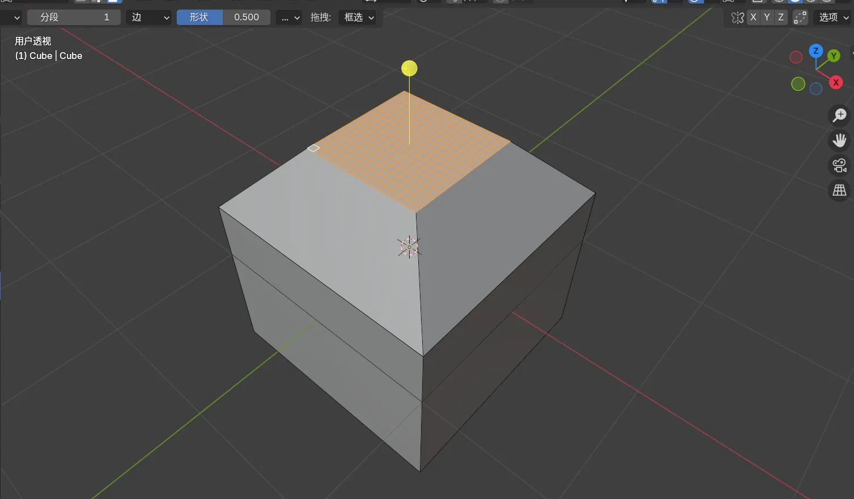Viewport: 854px width, 499px height.
Task: Toggle auto merge vertices icon
Action: click(800, 18)
